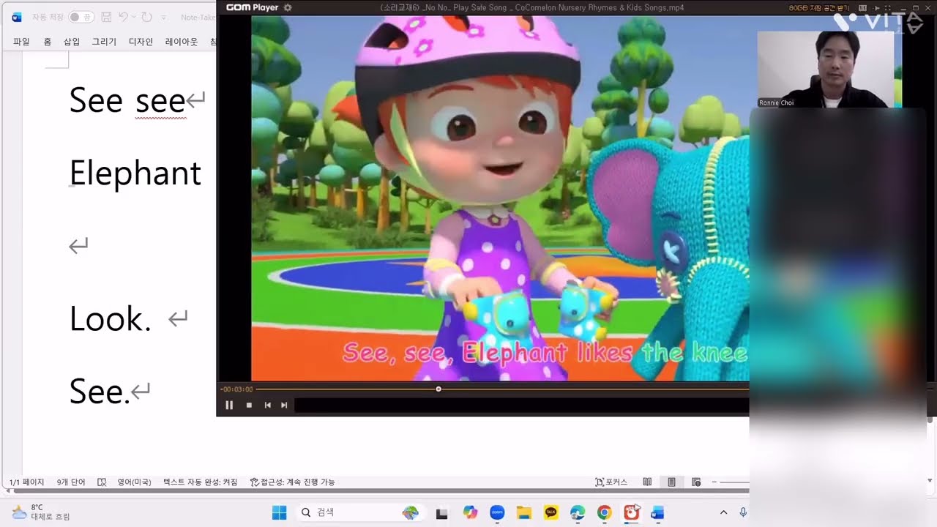Viewport: 937px width, 527px height.
Task: Switch to Read Mode view icon
Action: pyautogui.click(x=647, y=482)
